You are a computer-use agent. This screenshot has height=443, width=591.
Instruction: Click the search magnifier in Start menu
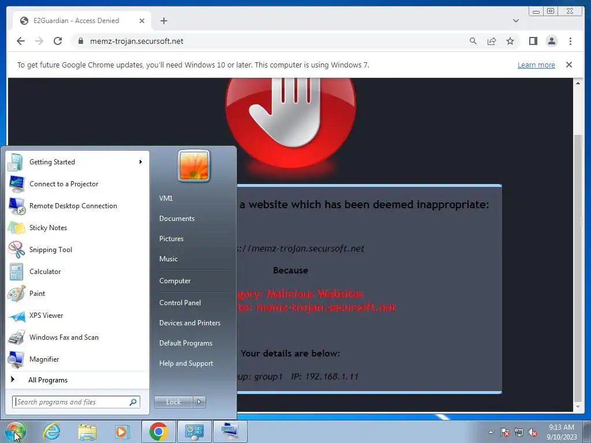(x=133, y=402)
